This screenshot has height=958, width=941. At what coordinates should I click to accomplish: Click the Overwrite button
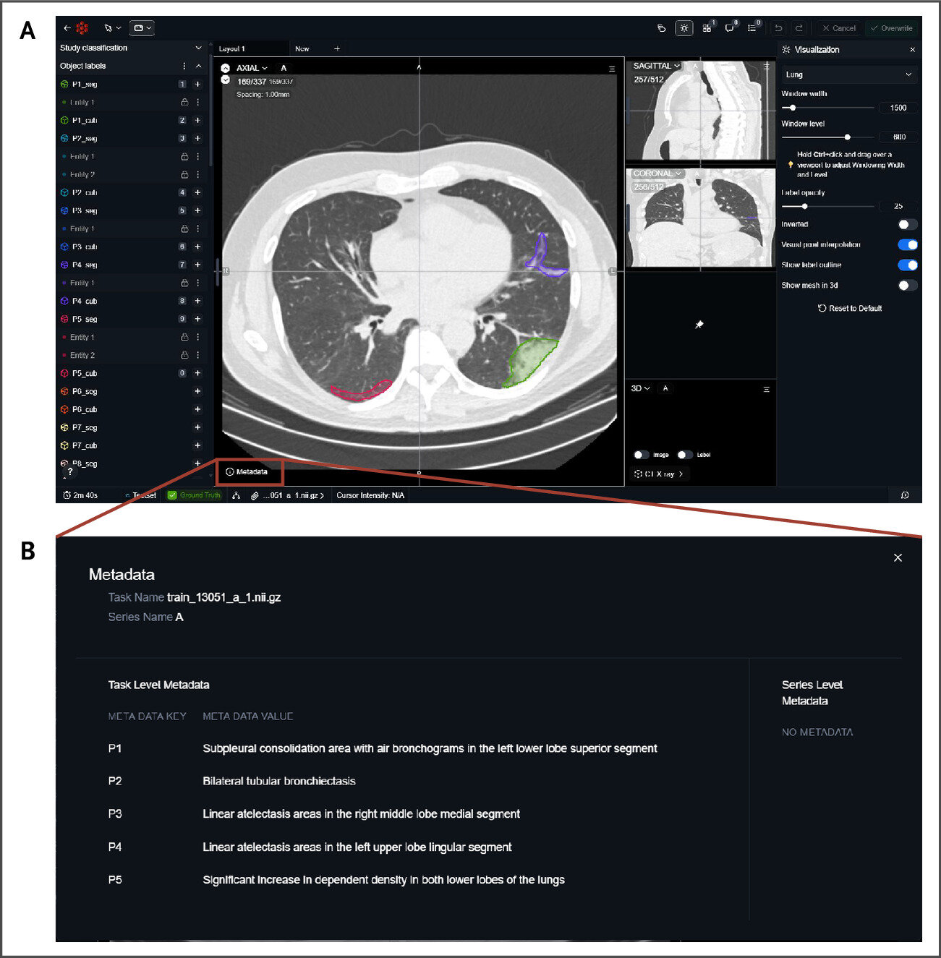[x=892, y=28]
